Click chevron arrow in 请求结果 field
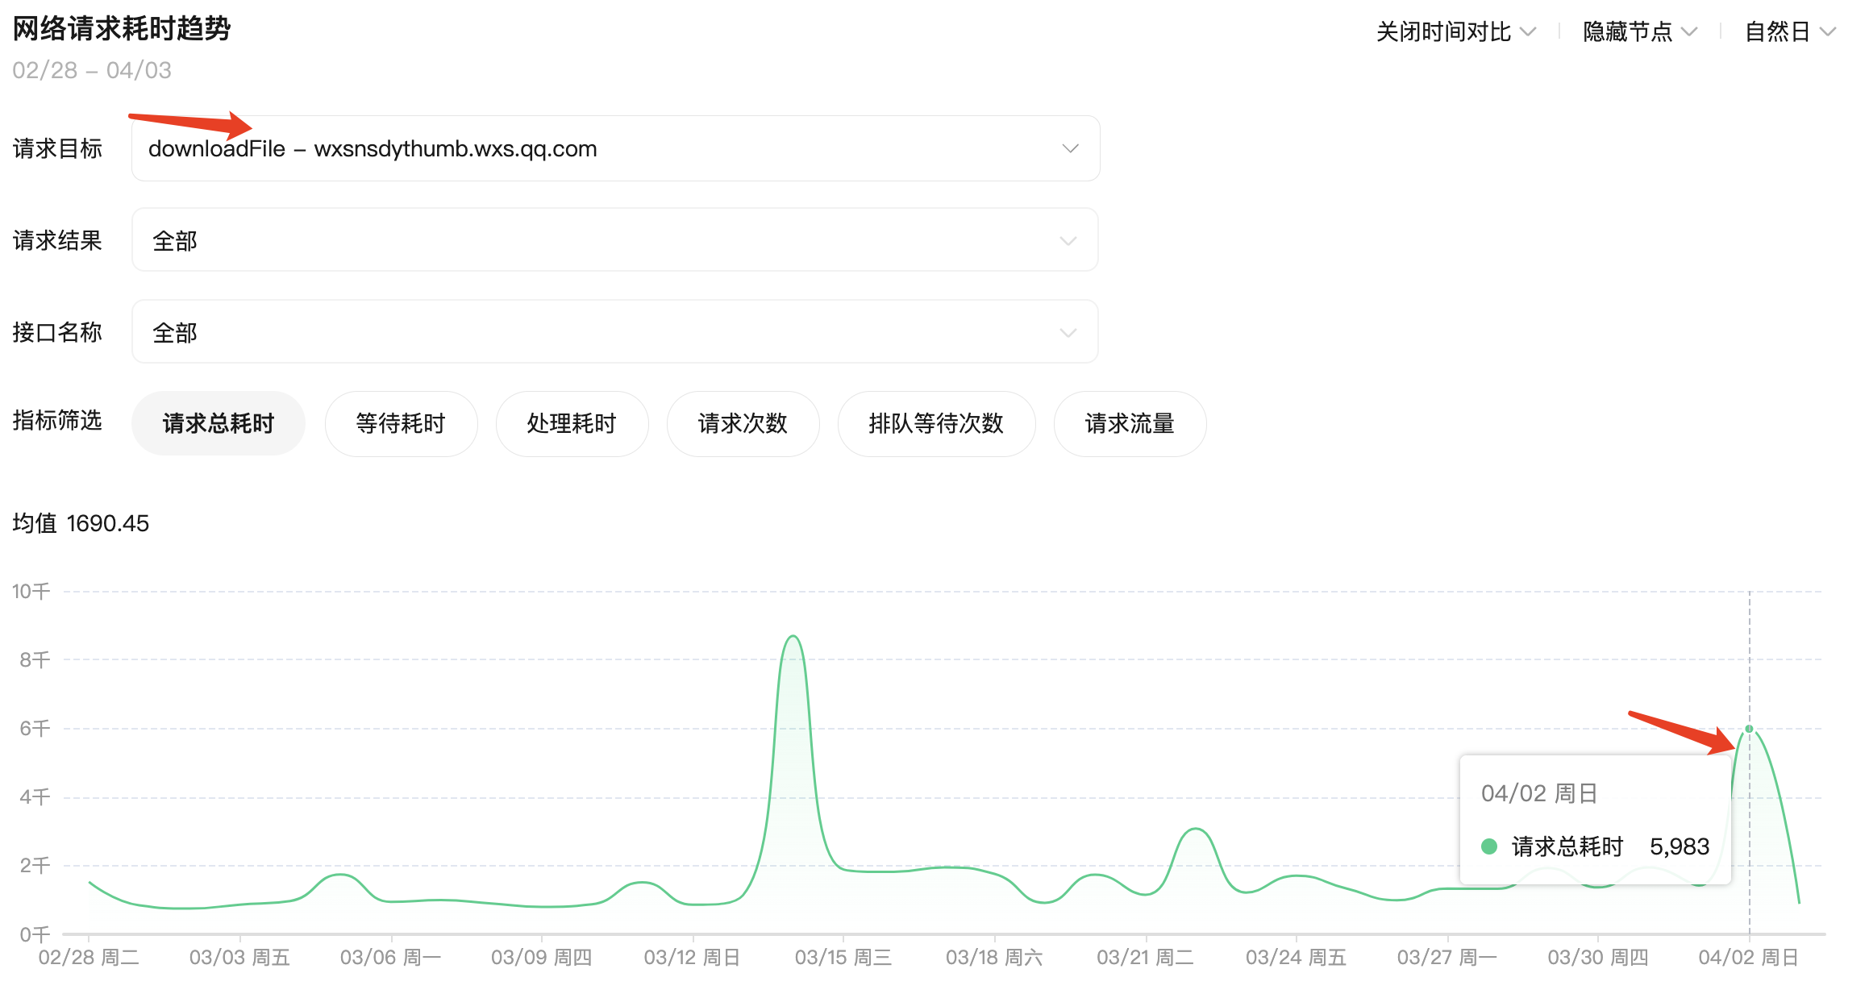The width and height of the screenshot is (1869, 998). [1068, 241]
